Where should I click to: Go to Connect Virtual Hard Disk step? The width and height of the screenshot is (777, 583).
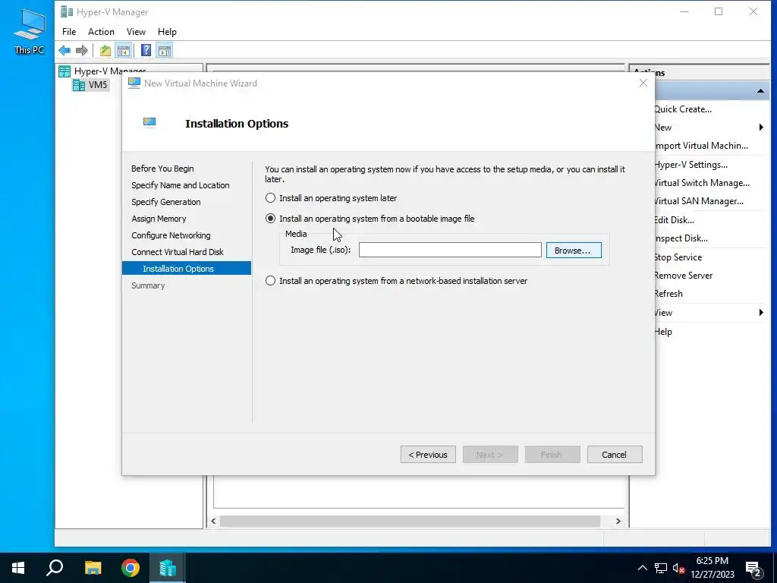[178, 252]
